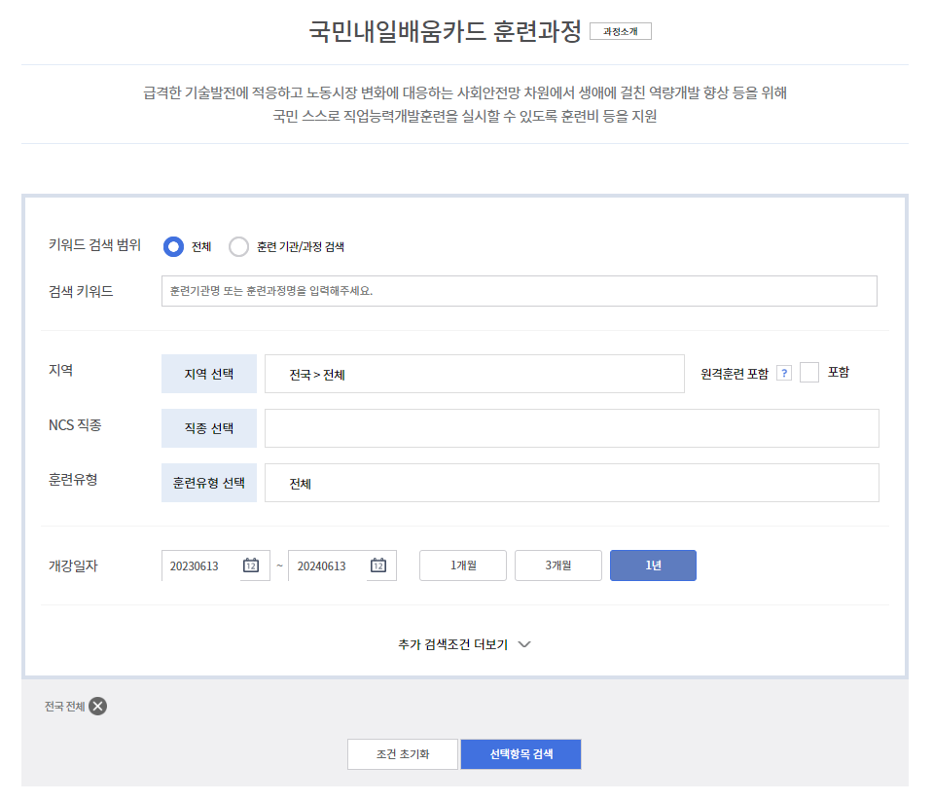Open the 직종 선택 occupation selector

click(x=208, y=428)
